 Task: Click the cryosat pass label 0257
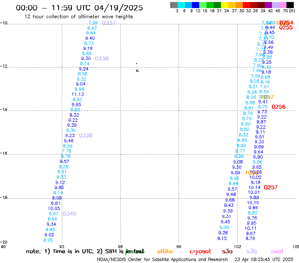271,187
